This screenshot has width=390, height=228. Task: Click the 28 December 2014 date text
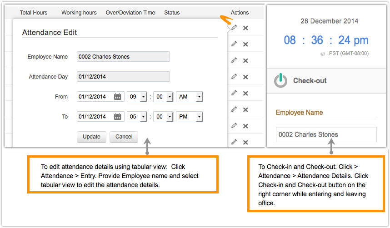(329, 21)
